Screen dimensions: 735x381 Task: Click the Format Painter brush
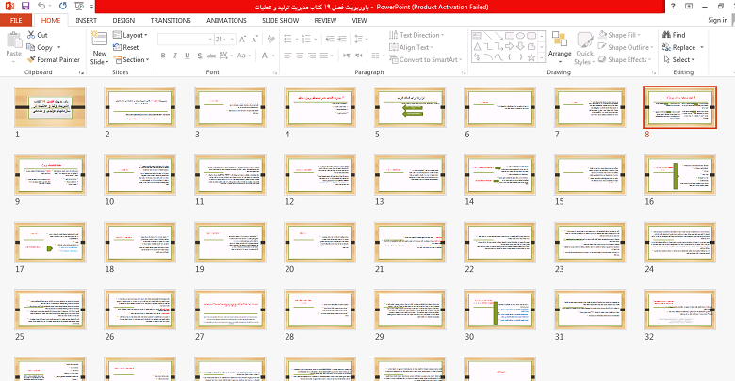tap(31, 59)
